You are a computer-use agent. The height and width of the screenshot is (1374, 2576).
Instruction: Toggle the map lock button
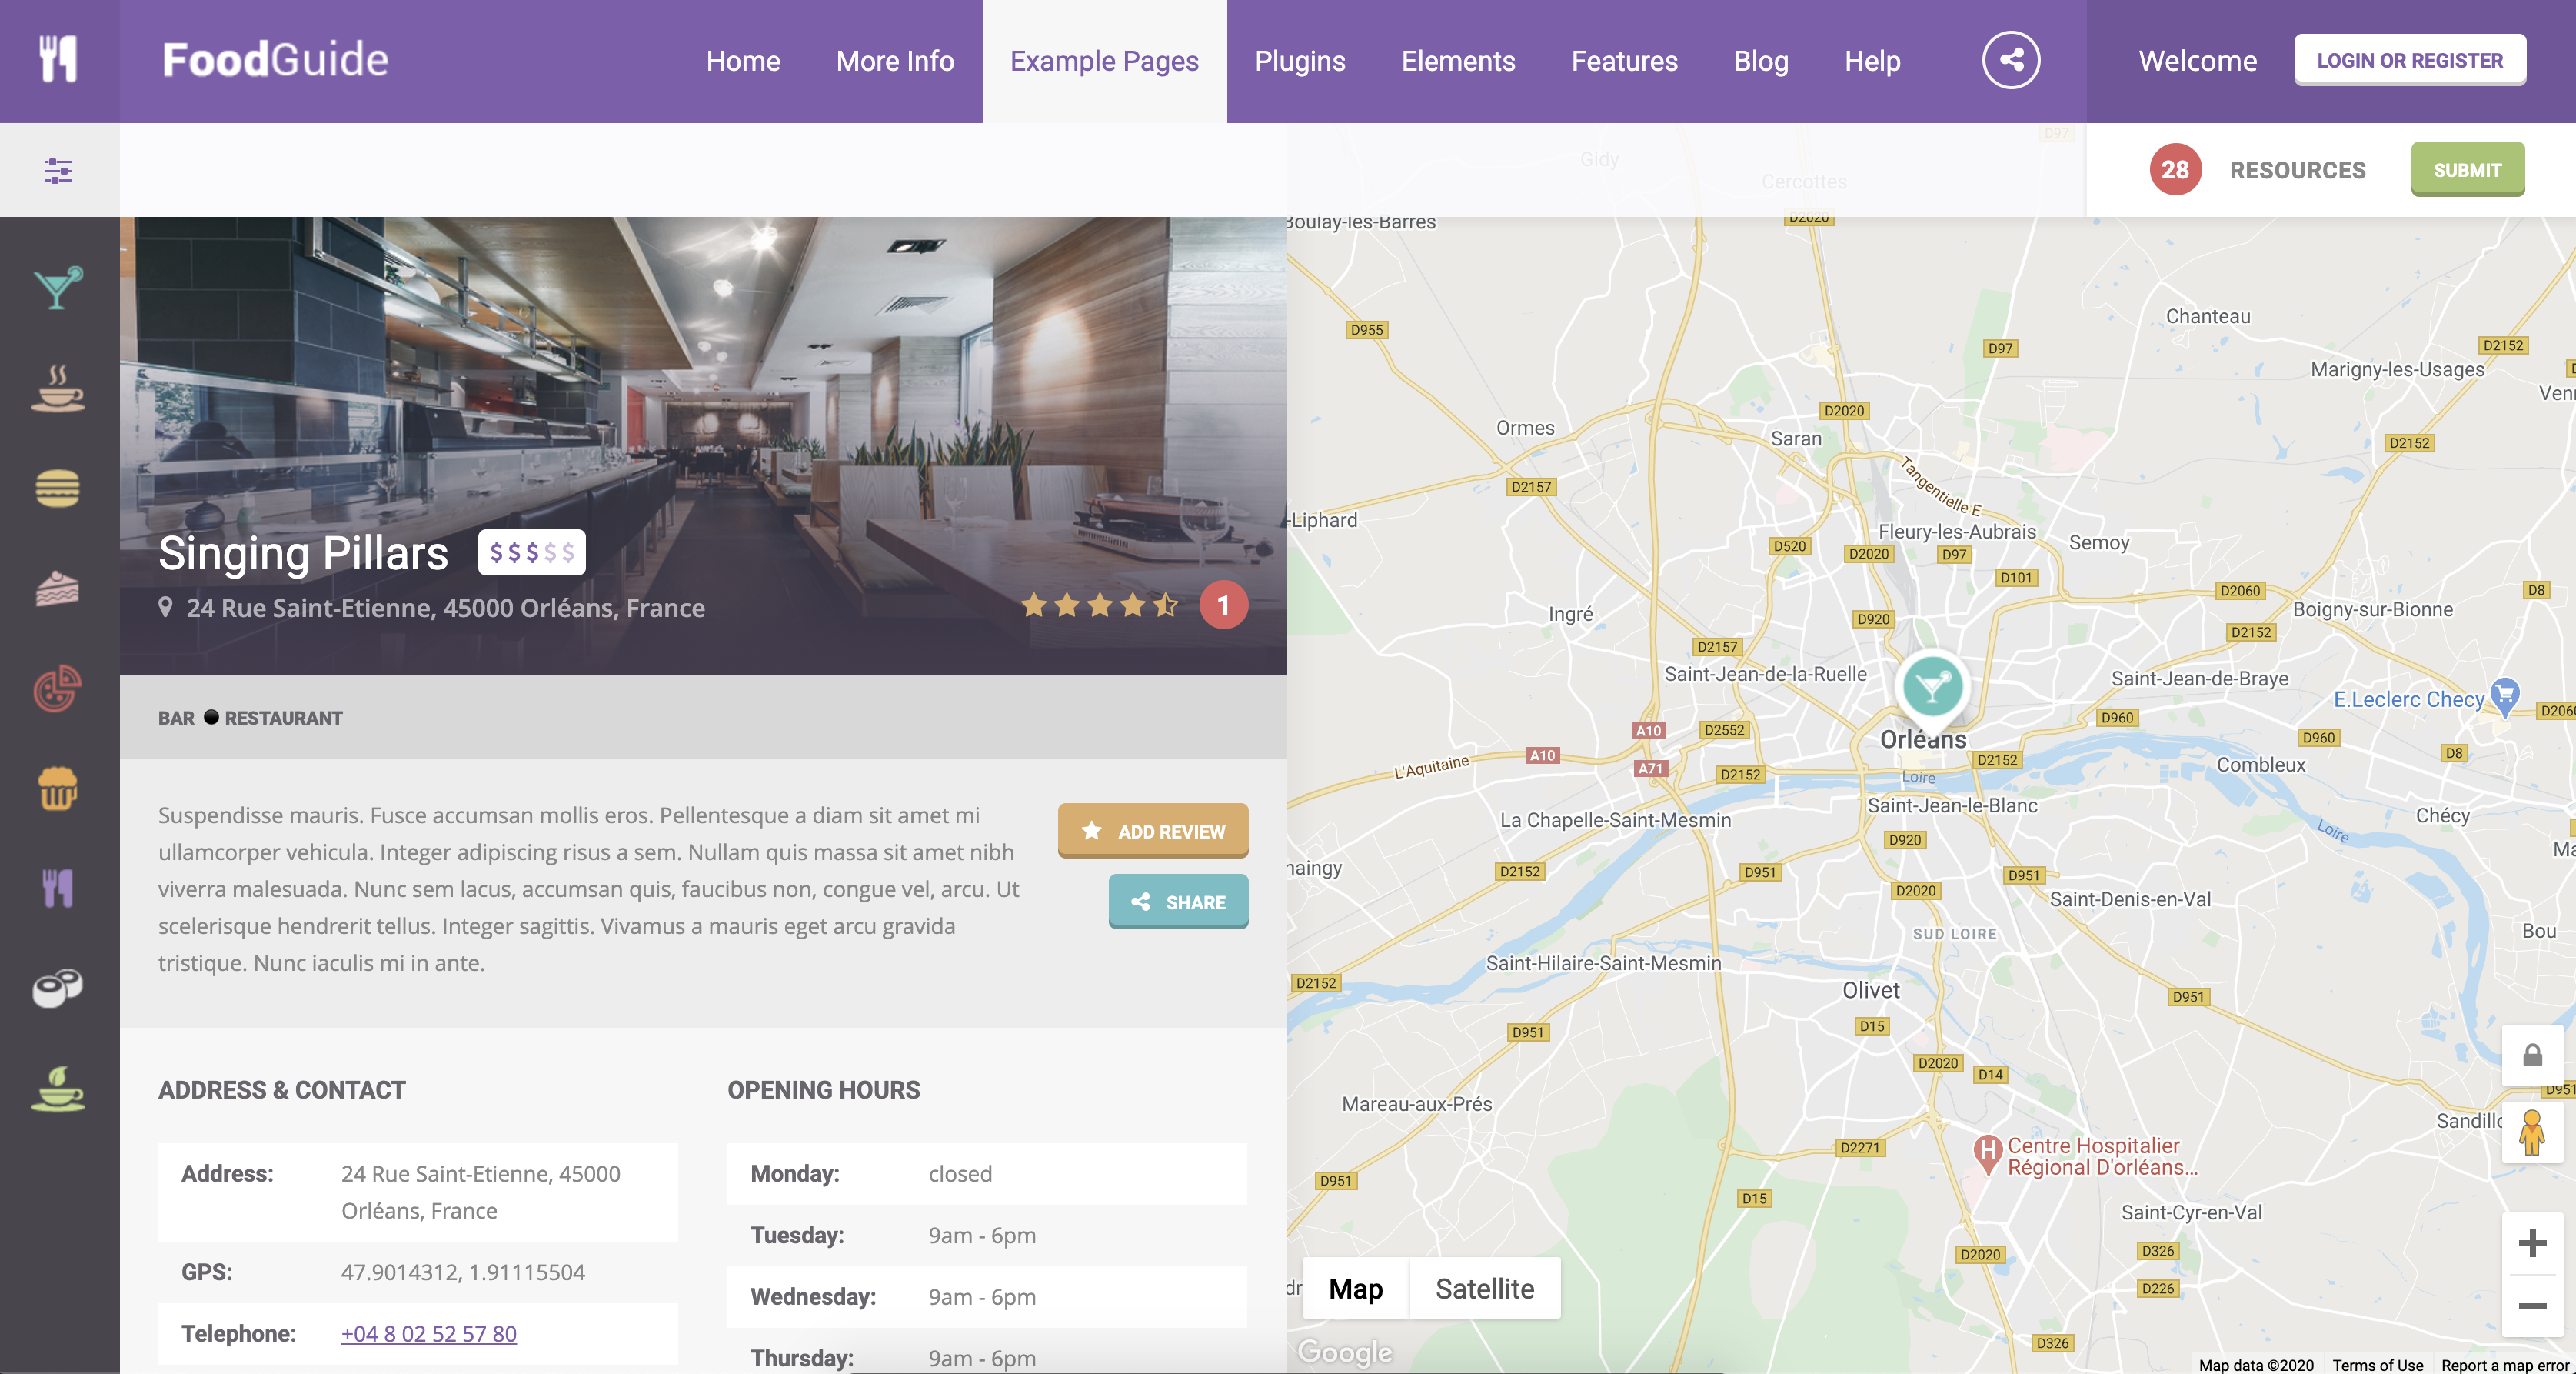point(2532,1056)
